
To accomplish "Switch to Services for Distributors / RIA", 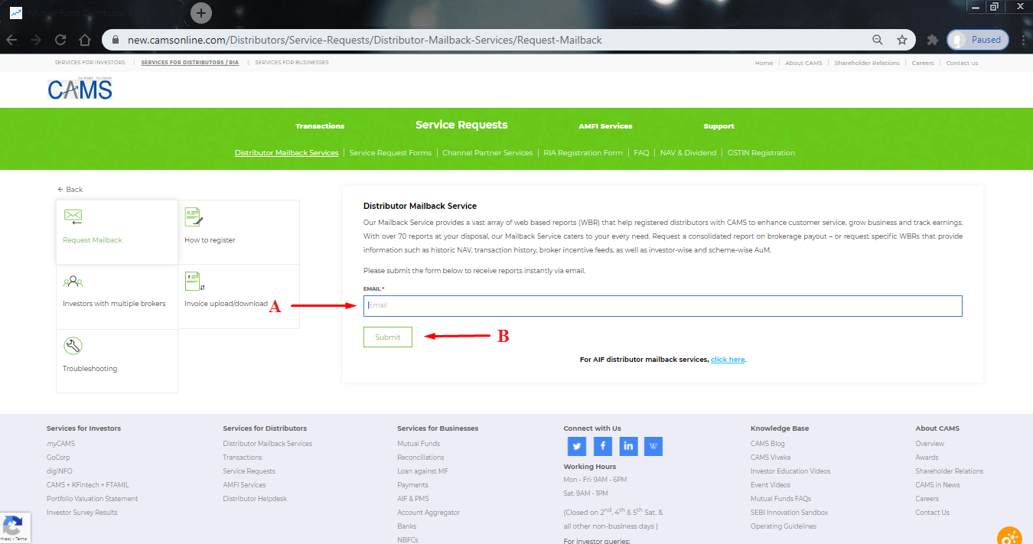I will point(190,63).
